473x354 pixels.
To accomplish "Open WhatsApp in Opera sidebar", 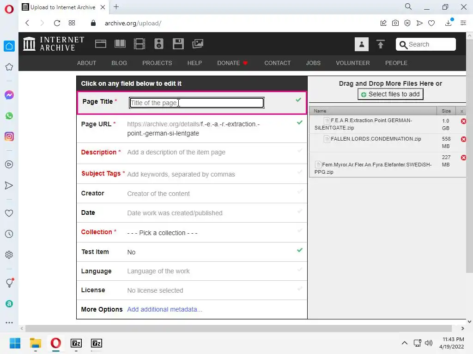I will pyautogui.click(x=9, y=116).
